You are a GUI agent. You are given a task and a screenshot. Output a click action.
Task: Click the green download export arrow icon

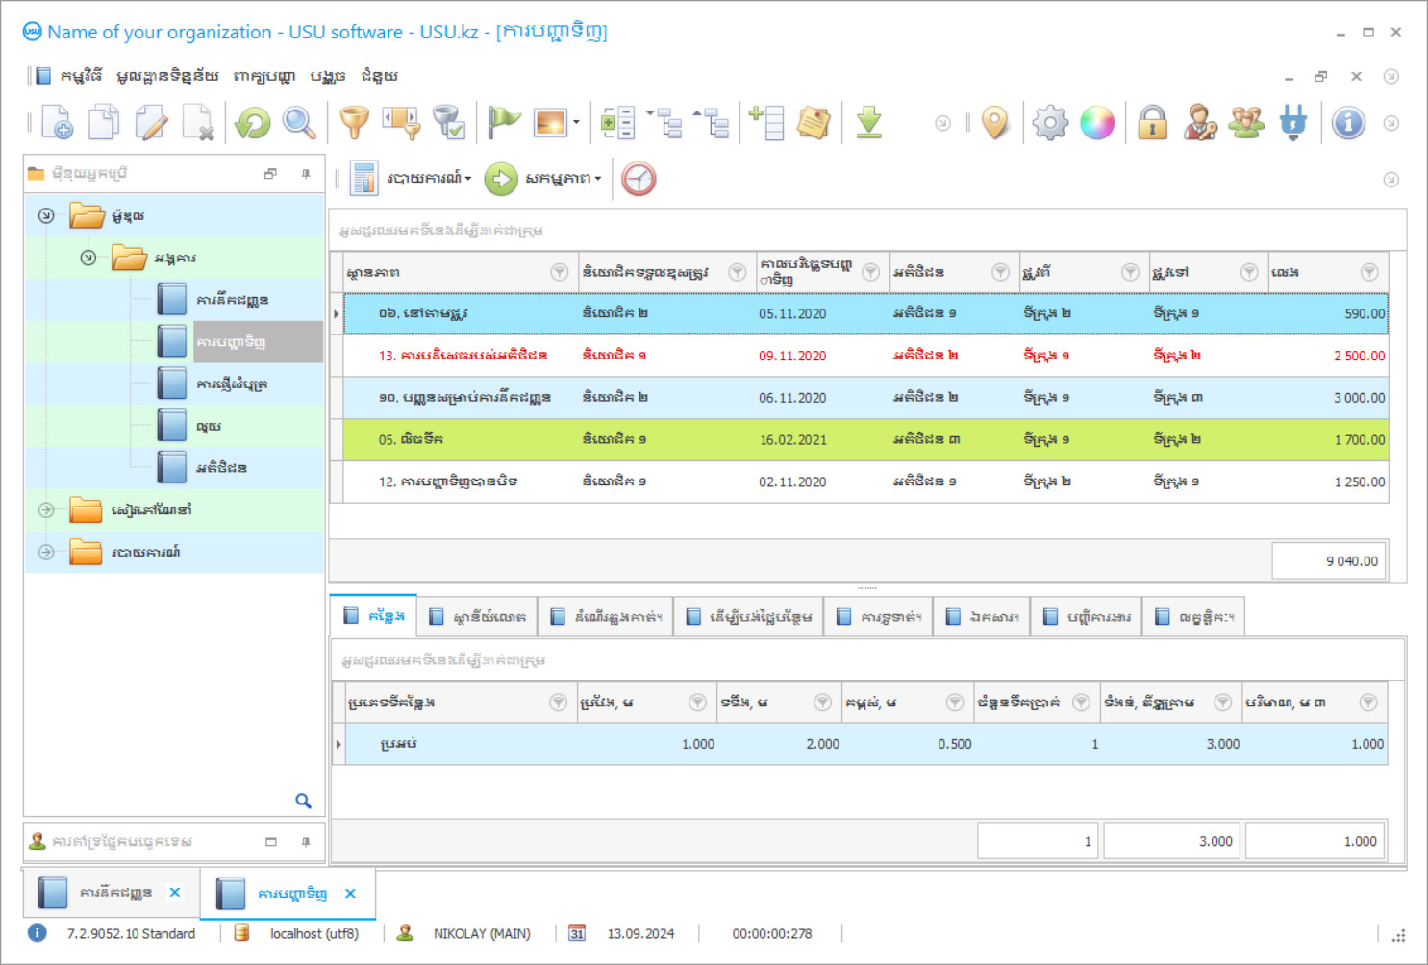869,122
